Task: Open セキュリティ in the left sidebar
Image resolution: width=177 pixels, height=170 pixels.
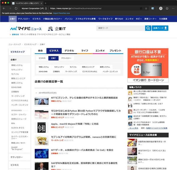Action: click(x=17, y=70)
